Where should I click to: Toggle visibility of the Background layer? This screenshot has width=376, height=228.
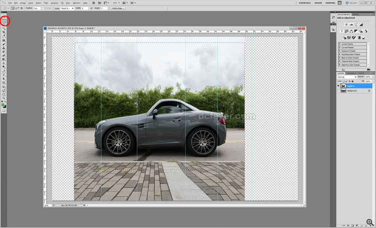[339, 91]
